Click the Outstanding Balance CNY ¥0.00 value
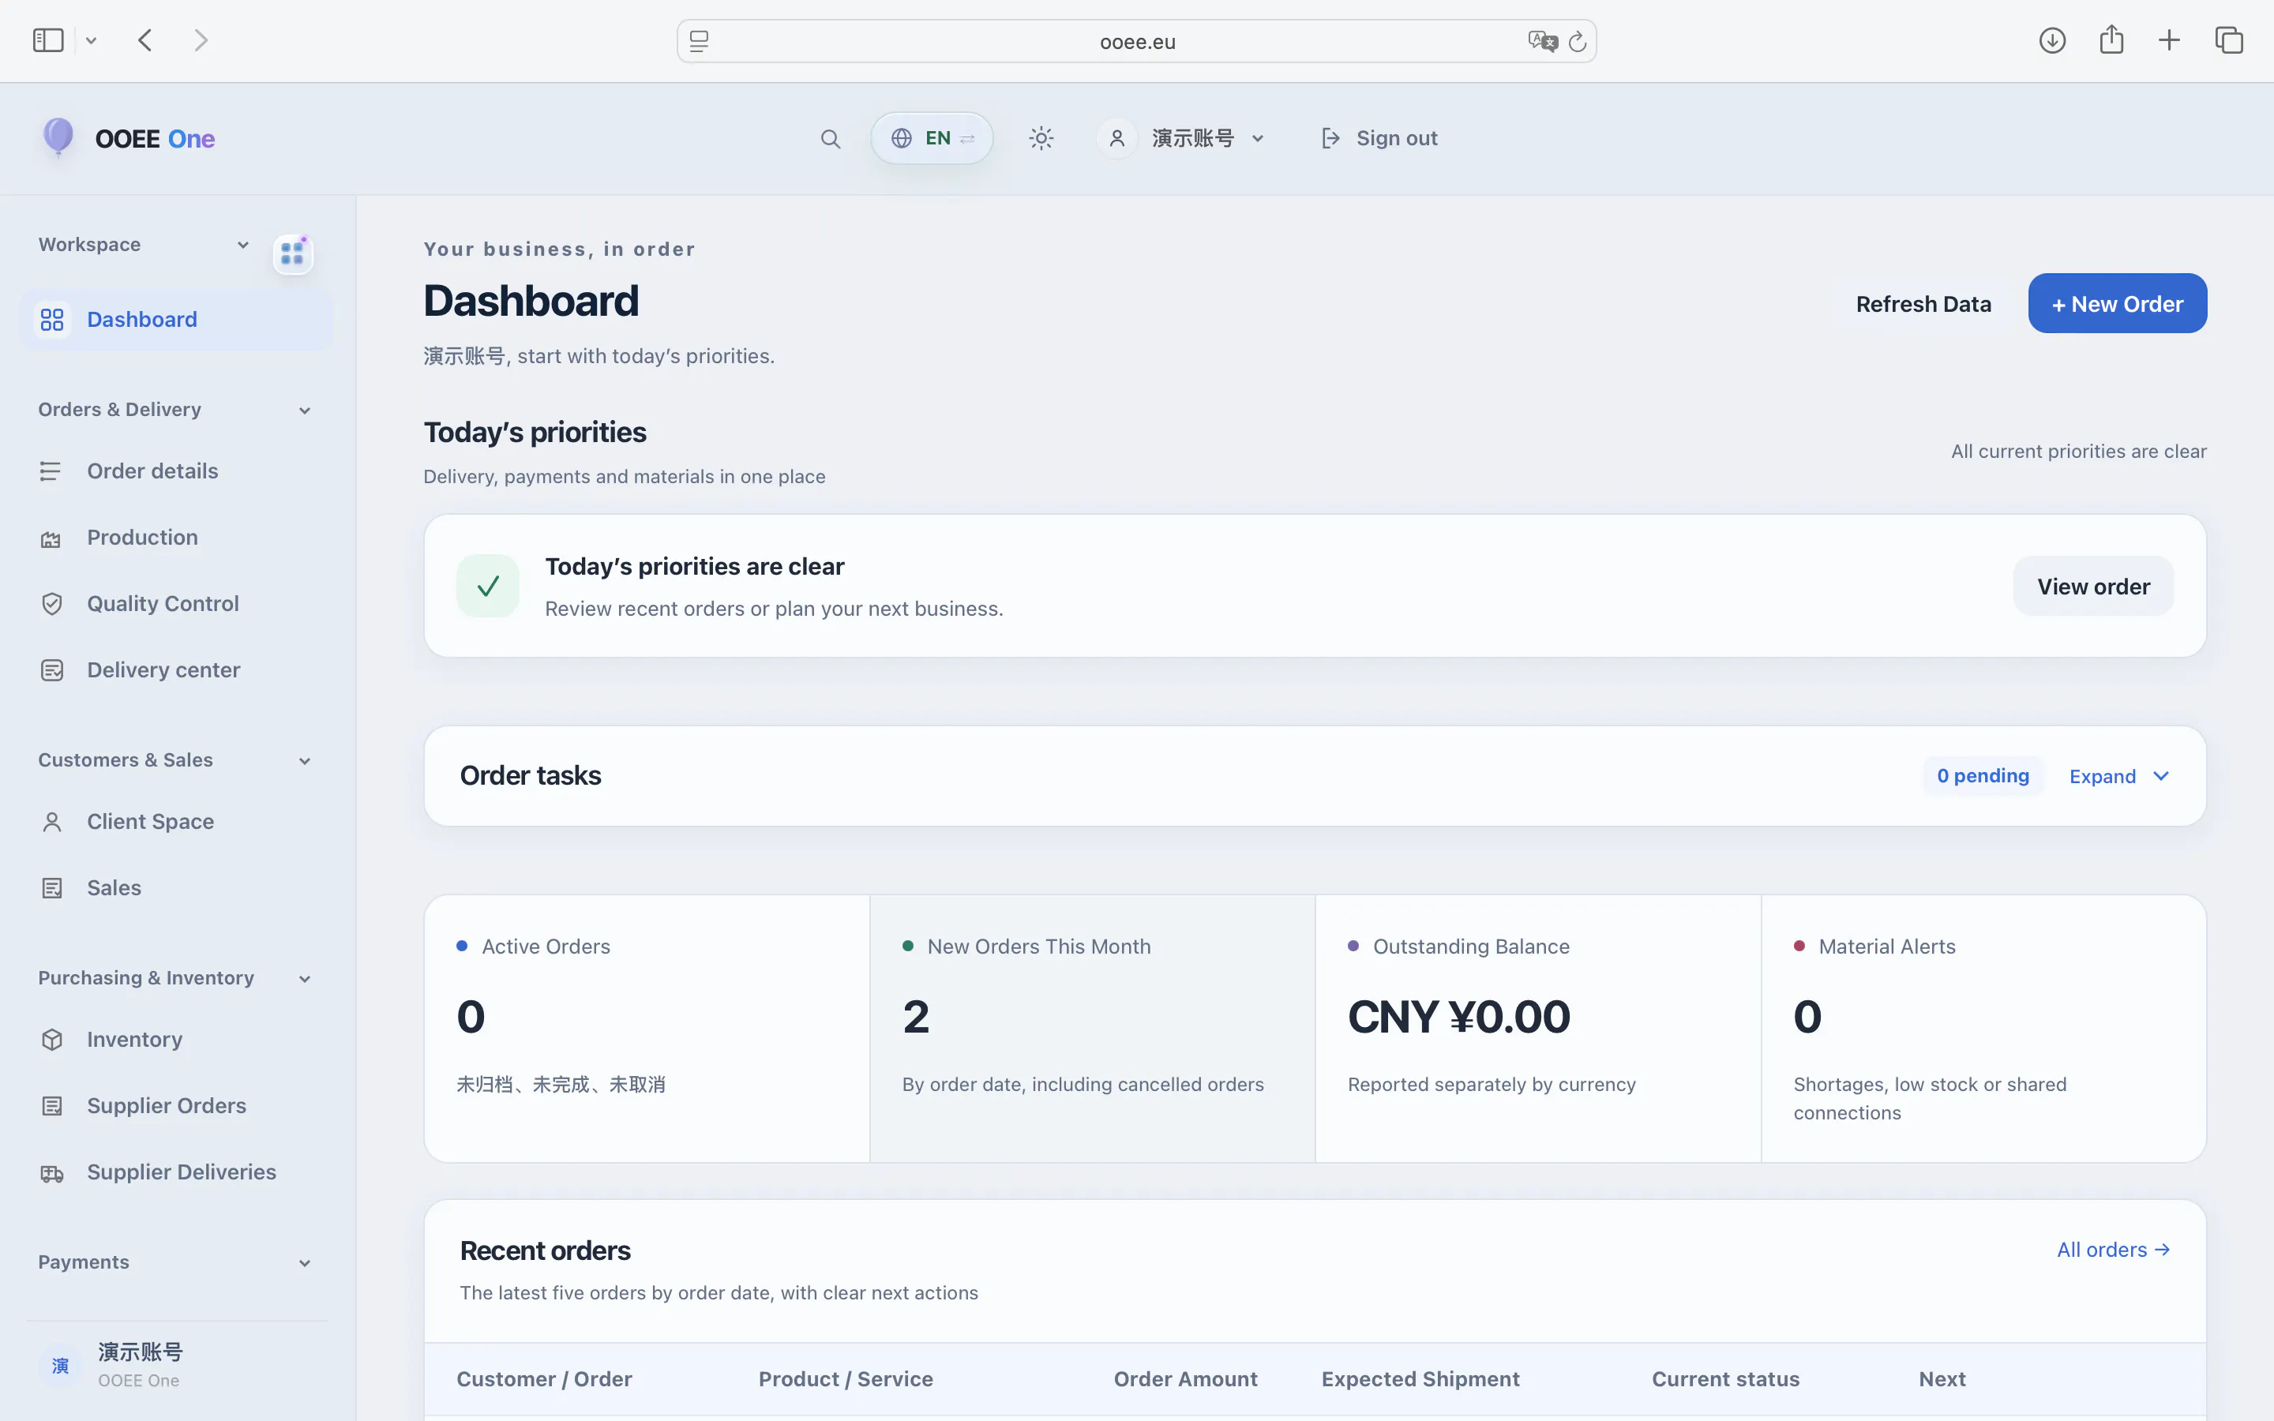Screen dimensions: 2274x1421 click(x=1458, y=1017)
